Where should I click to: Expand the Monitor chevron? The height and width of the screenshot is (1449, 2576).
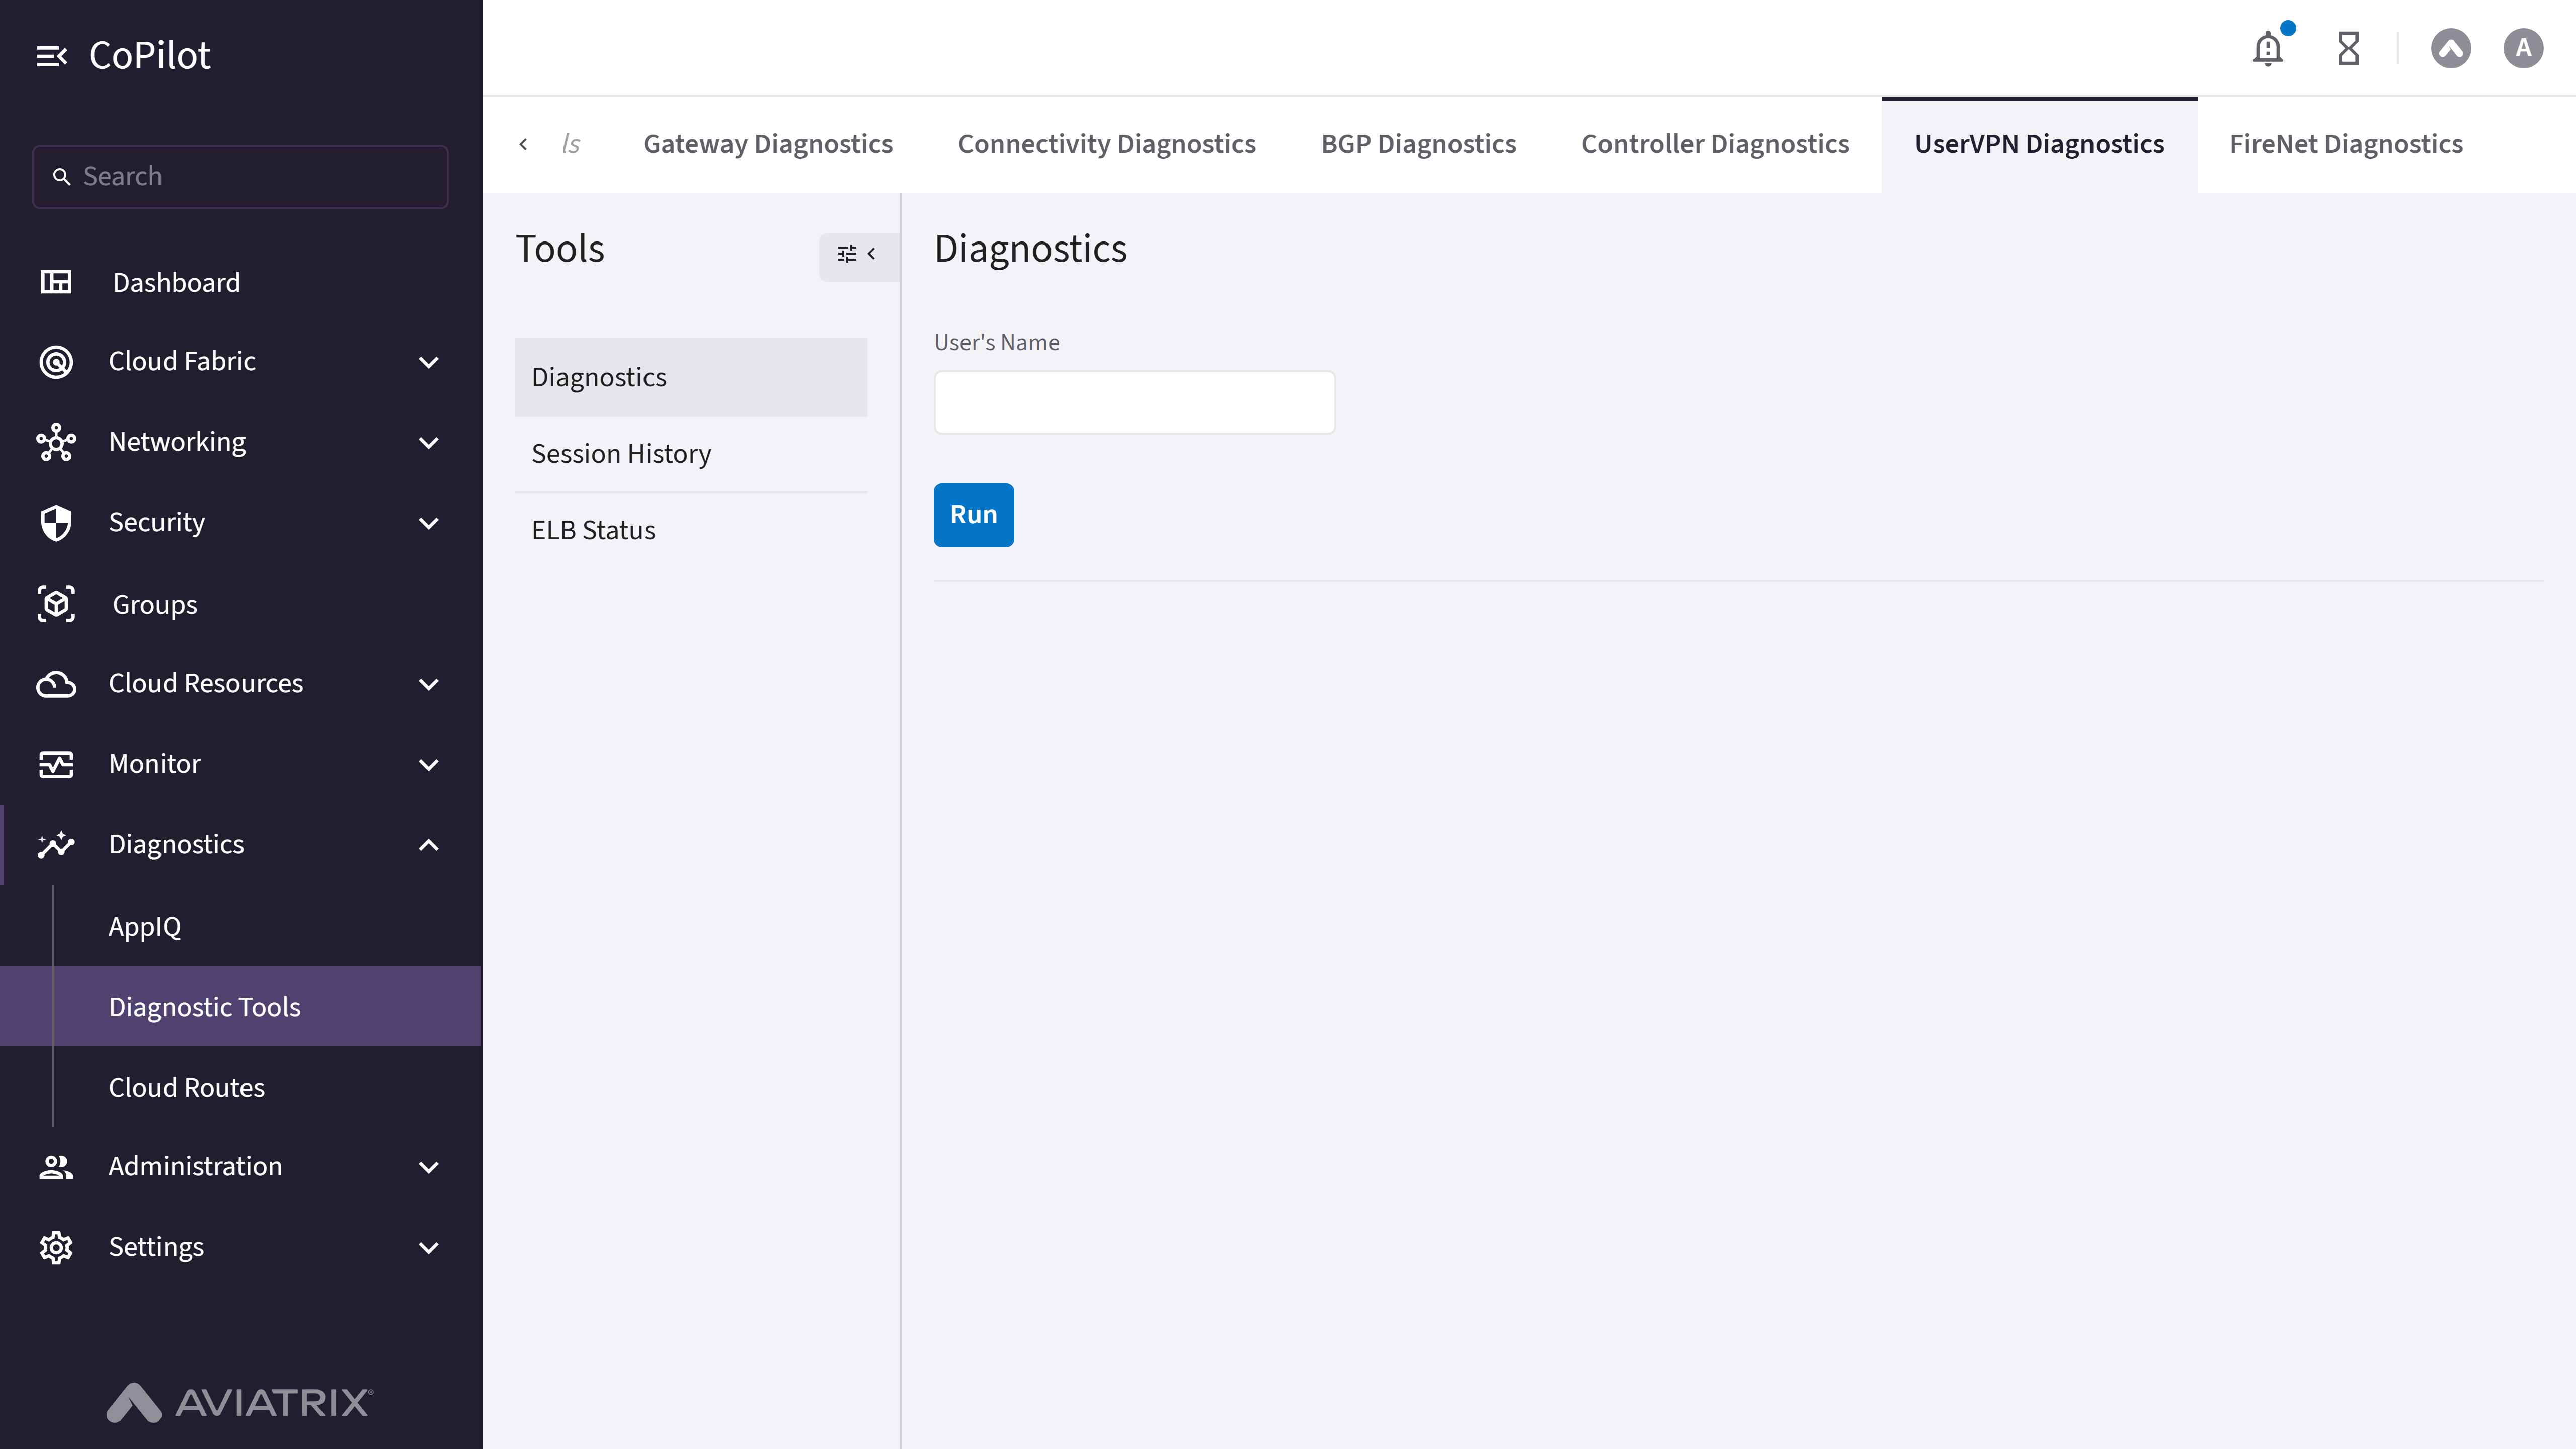click(428, 765)
